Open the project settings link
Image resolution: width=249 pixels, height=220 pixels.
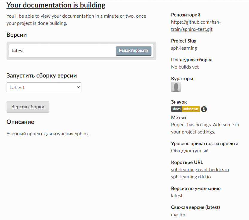(x=198, y=132)
